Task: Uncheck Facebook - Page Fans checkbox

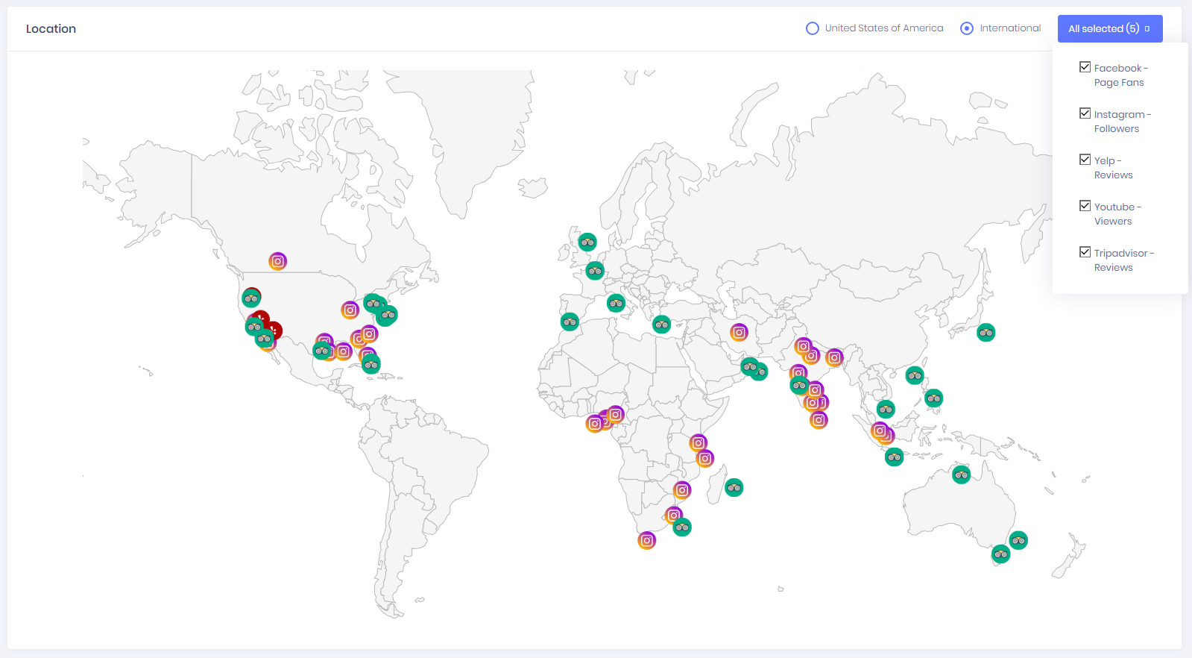Action: (1085, 67)
